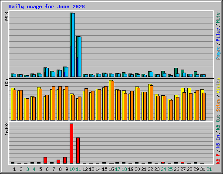Click the 16402 kB axis value
The height and width of the screenshot is (174, 223).
[7, 129]
